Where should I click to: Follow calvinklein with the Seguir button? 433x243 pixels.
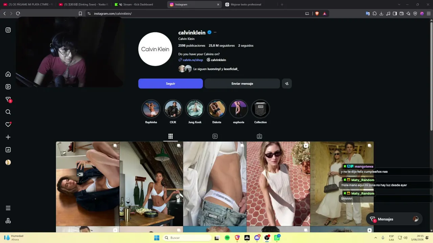(170, 83)
